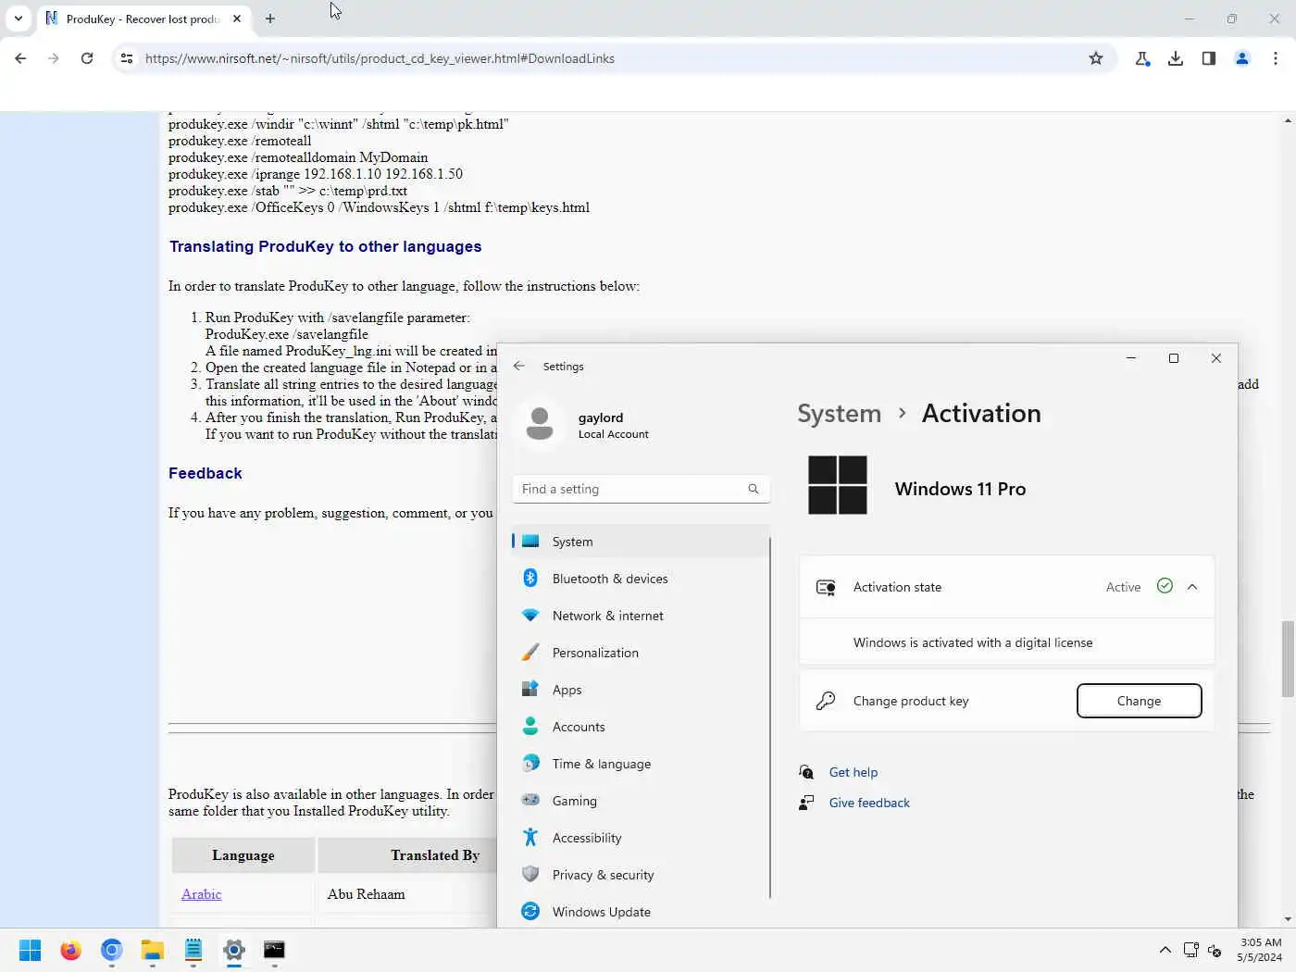Click the page scrollbar down arrow

[1288, 919]
